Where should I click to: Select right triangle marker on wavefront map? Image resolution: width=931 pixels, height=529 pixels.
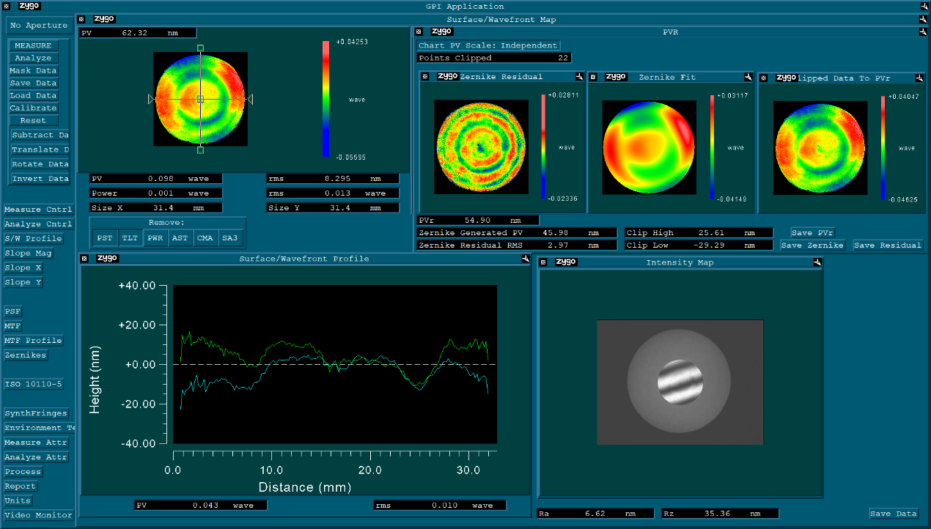249,99
